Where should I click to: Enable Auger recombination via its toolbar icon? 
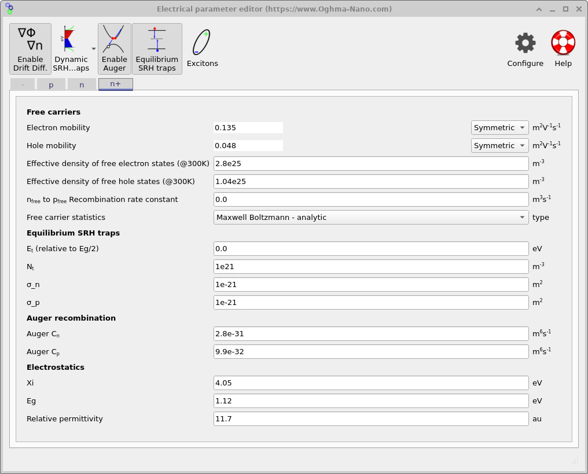[114, 49]
